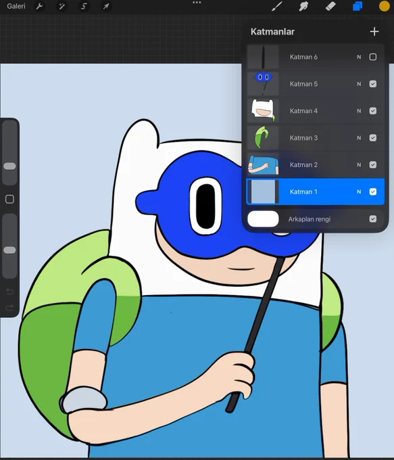Select layer named Katman 2
The width and height of the screenshot is (394, 460).
pos(303,165)
